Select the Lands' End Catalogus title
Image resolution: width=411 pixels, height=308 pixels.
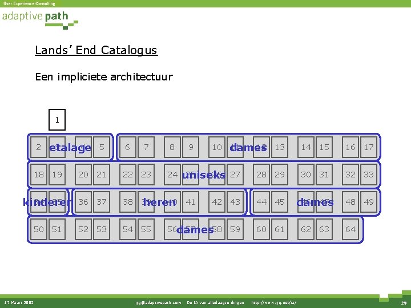[96, 50]
